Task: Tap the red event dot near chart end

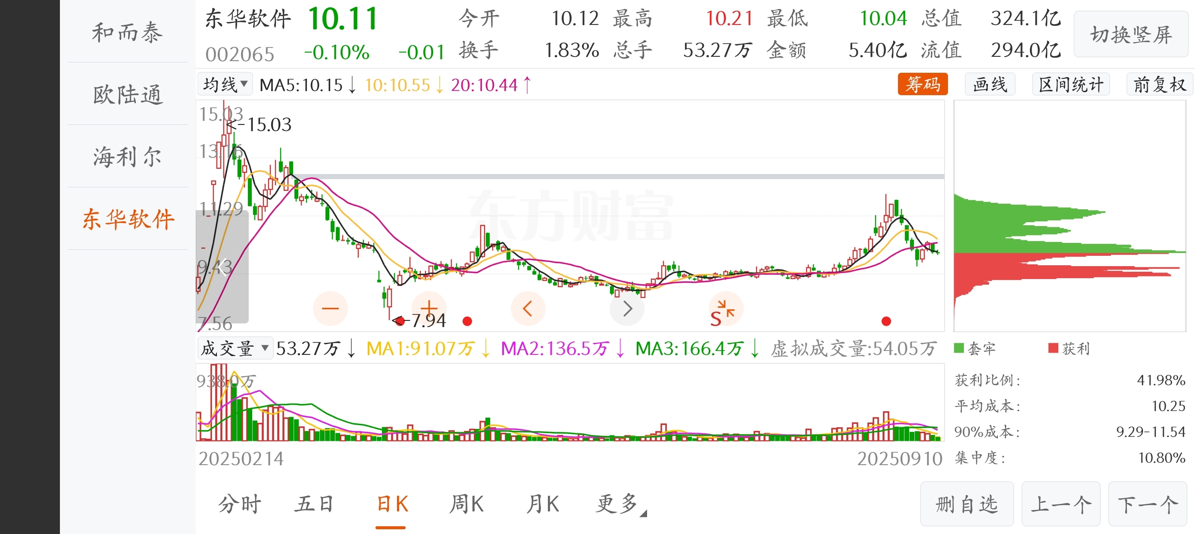Action: click(886, 321)
